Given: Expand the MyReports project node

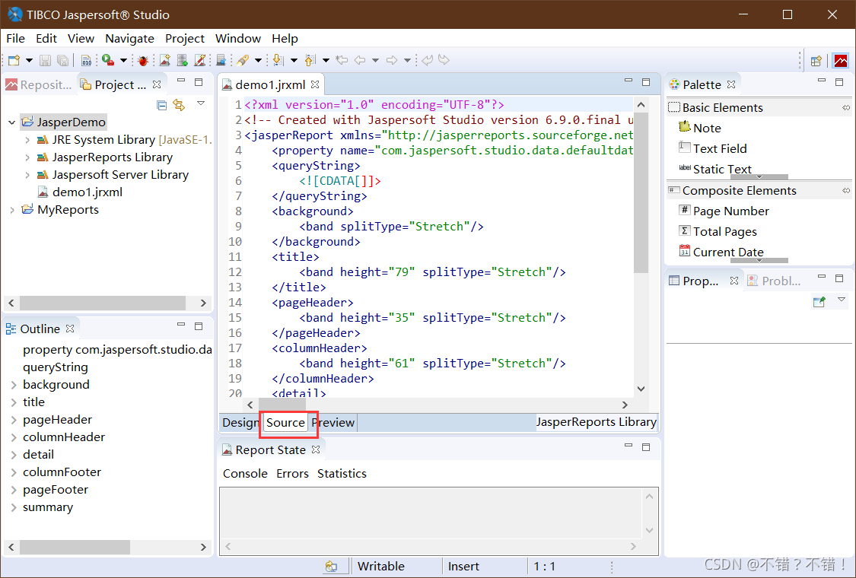Looking at the screenshot, I should pyautogui.click(x=12, y=210).
